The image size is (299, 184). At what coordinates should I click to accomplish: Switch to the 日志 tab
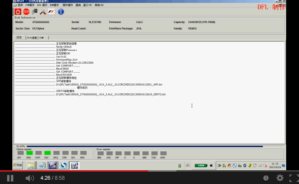click(x=19, y=38)
